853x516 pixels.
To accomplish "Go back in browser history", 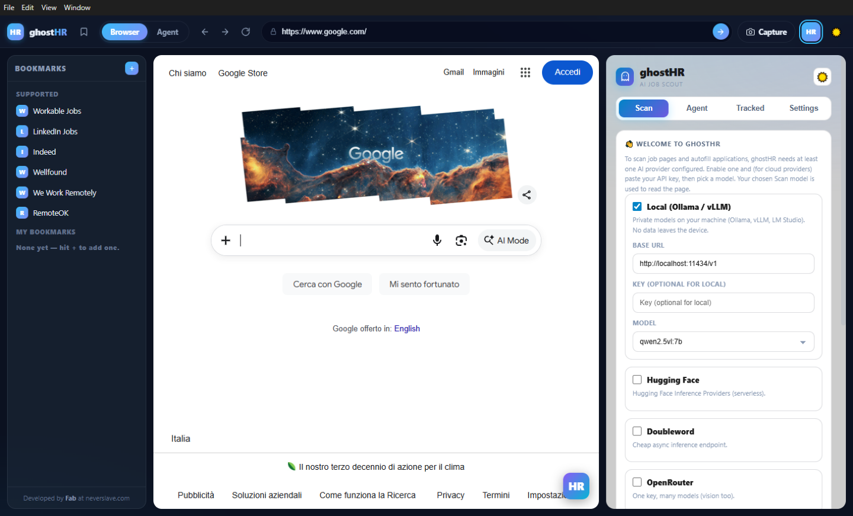I will pyautogui.click(x=205, y=32).
